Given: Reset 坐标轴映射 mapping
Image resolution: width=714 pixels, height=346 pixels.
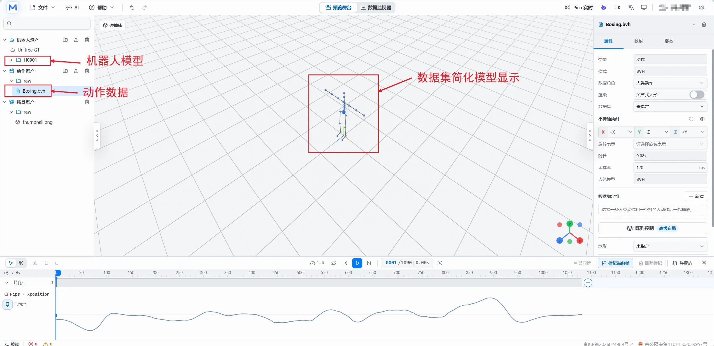Looking at the screenshot, I should (691, 119).
